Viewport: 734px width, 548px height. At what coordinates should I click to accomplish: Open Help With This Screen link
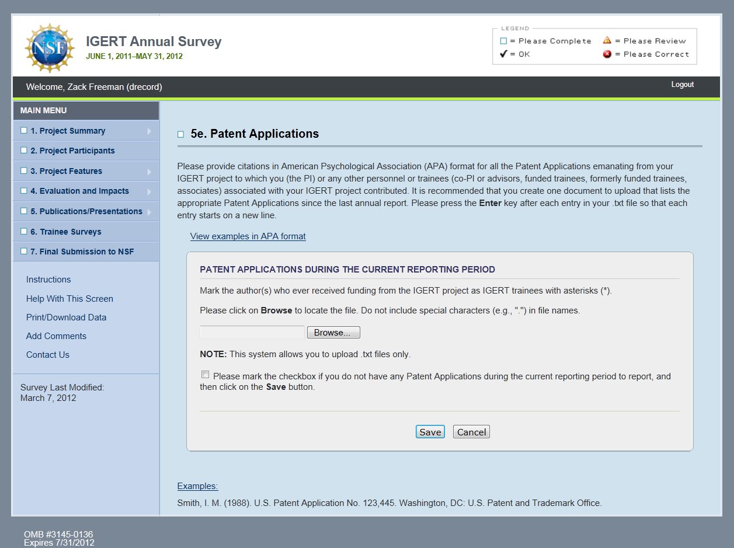pos(69,299)
